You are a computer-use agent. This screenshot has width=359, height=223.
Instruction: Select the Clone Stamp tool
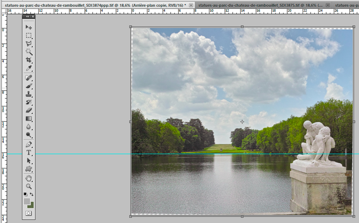(28, 94)
